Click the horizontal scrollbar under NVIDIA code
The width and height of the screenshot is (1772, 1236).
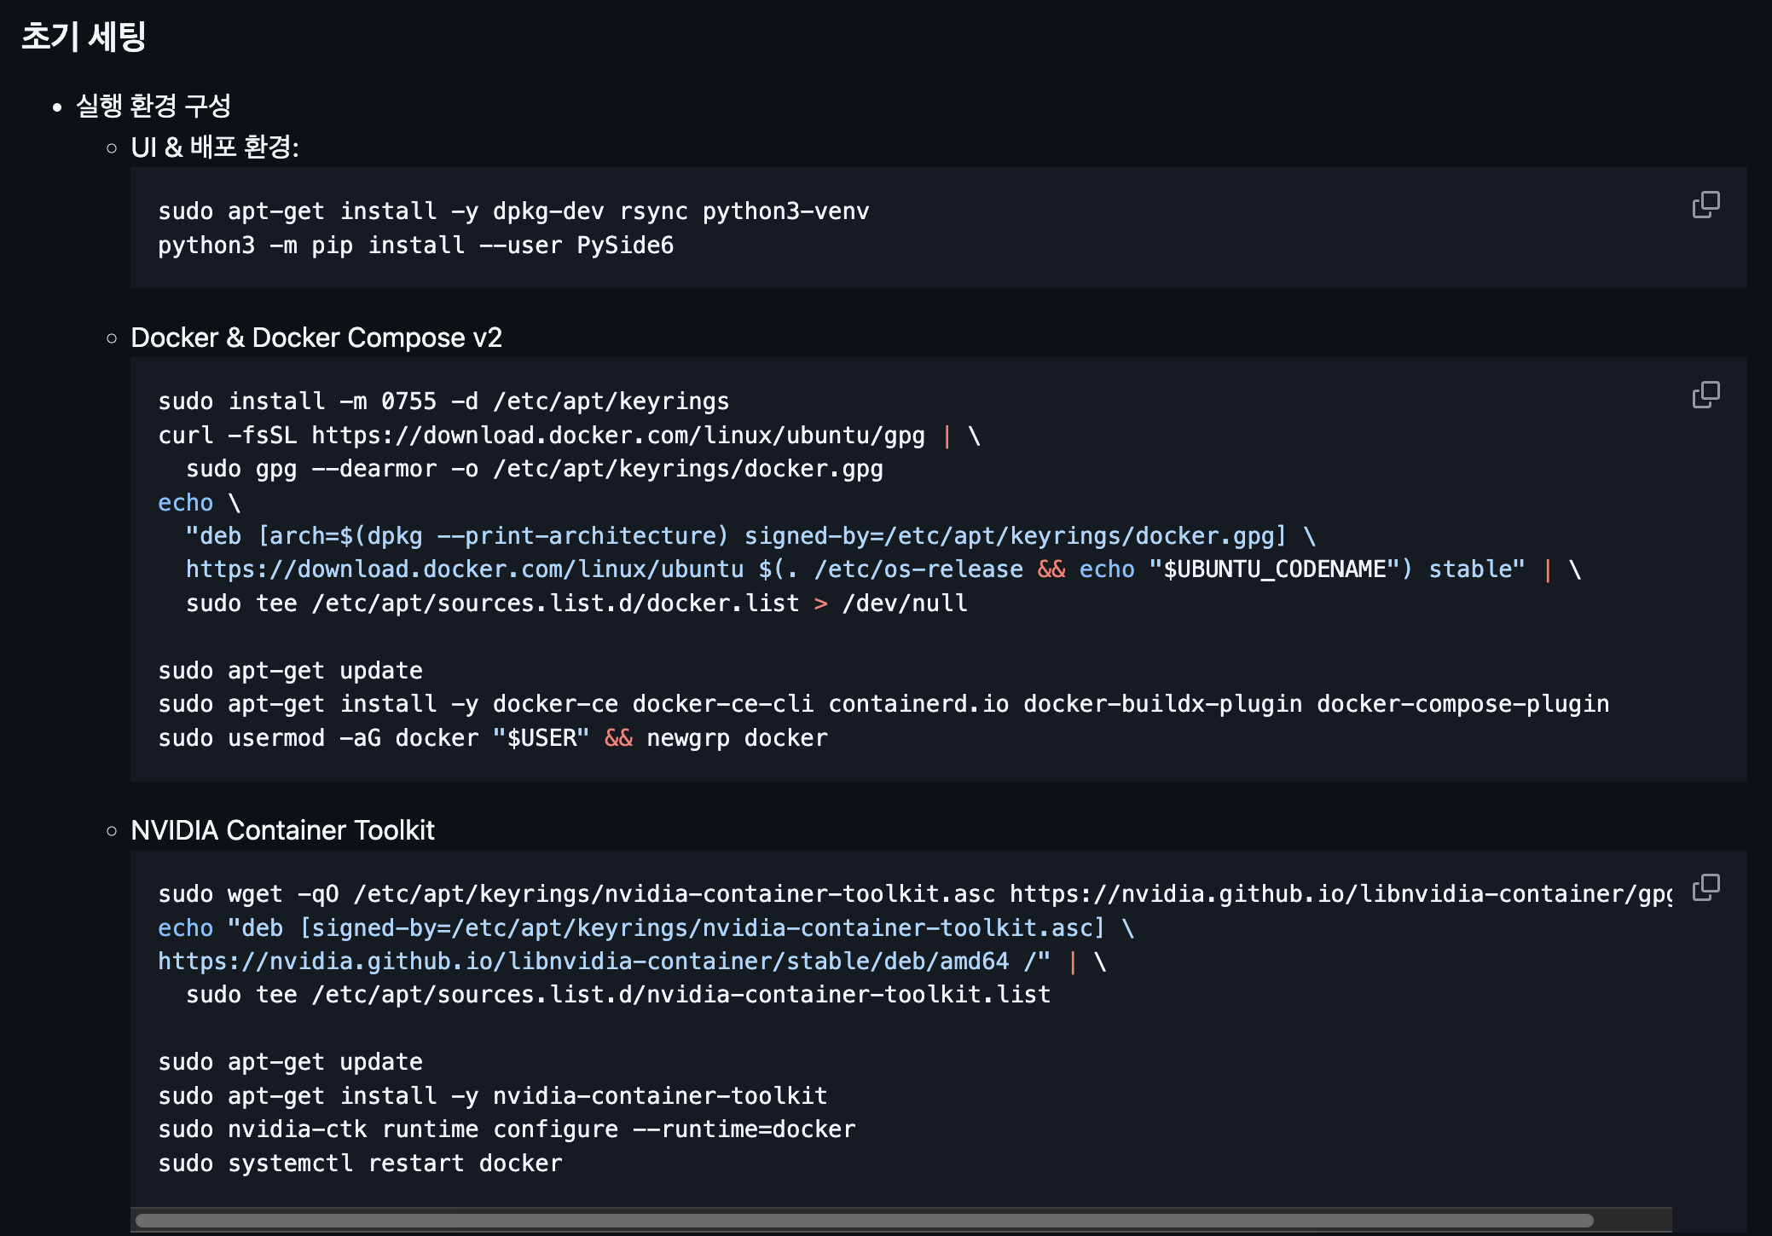pyautogui.click(x=863, y=1220)
